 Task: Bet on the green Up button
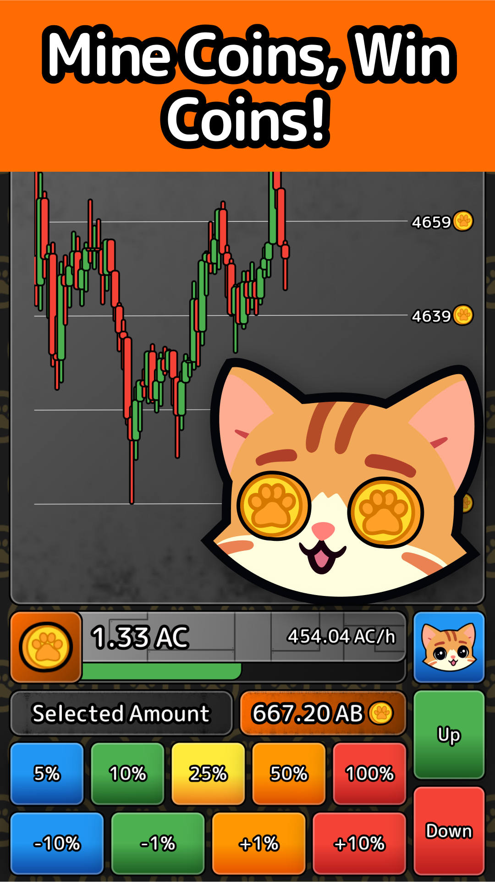click(449, 735)
